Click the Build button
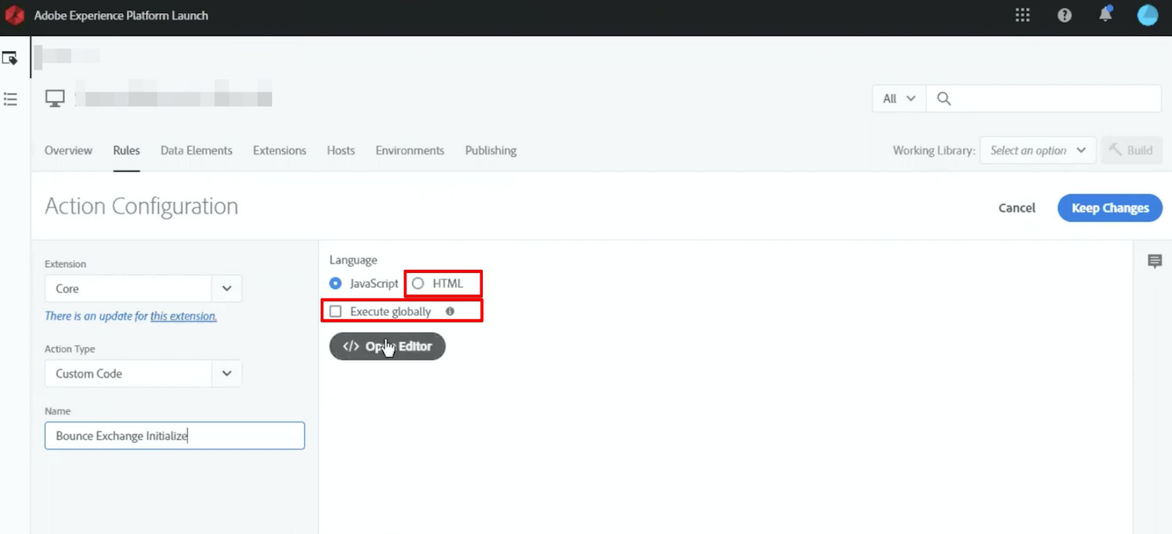 pos(1132,150)
